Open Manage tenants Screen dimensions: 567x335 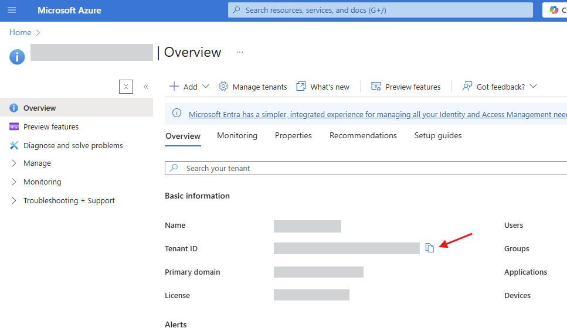[260, 87]
